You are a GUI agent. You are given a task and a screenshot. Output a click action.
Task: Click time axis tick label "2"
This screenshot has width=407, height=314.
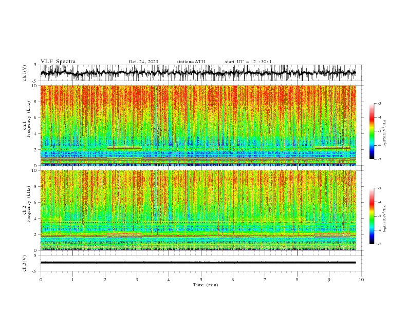[105, 280]
